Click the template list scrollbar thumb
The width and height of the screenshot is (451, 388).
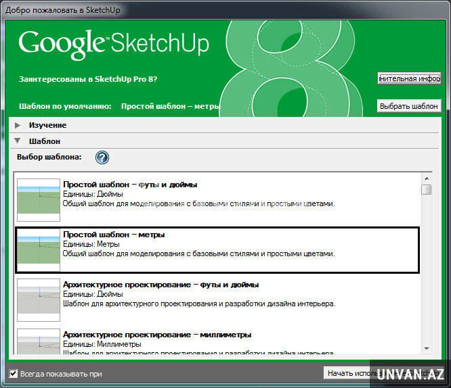pyautogui.click(x=426, y=190)
